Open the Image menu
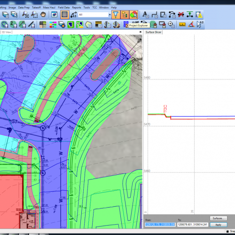The image size is (235, 235). click(x=12, y=8)
